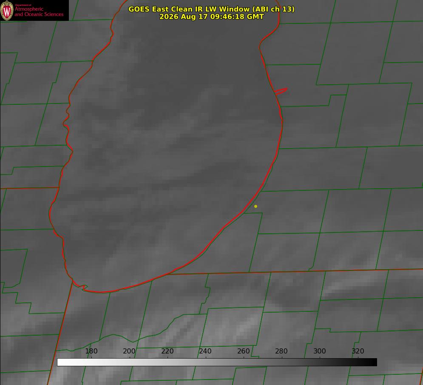The width and height of the screenshot is (423, 385).
Task: Click the small 'Department of' text
Action: click(x=23, y=5)
